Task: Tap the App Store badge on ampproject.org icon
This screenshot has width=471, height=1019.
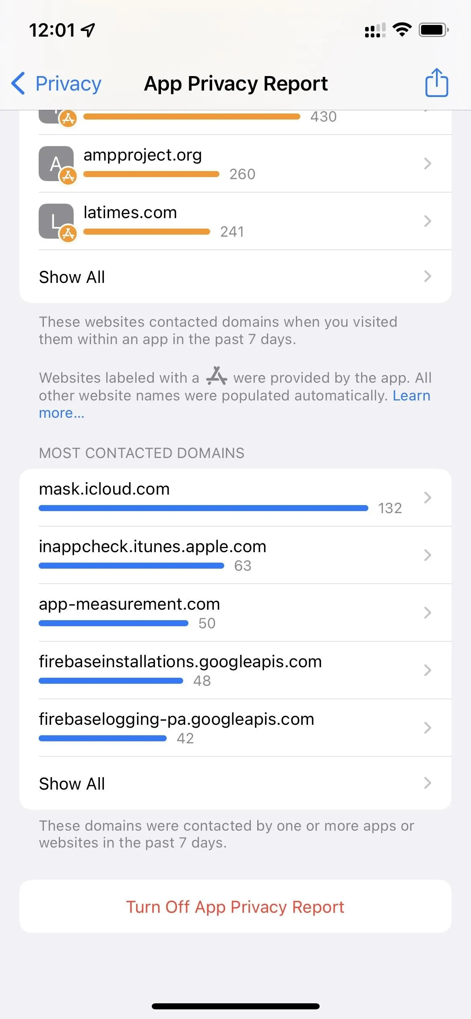Action: [x=68, y=176]
